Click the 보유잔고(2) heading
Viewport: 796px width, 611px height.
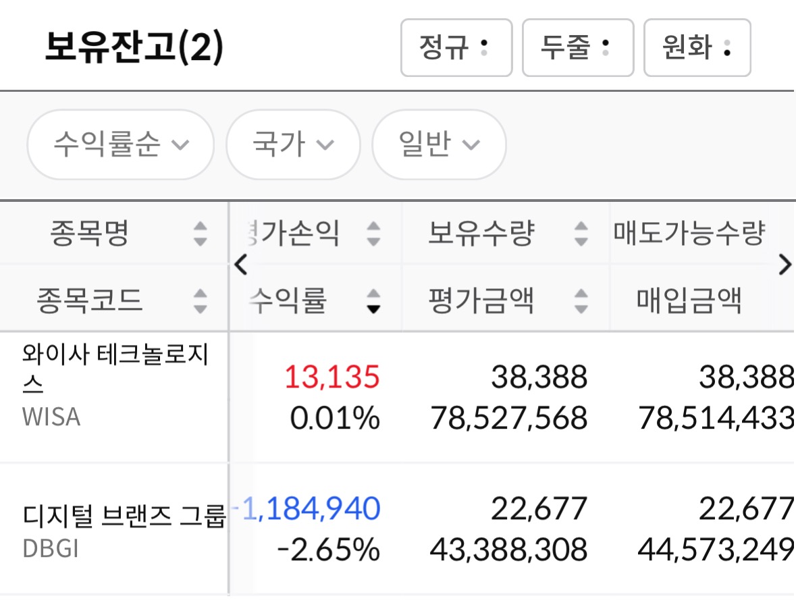(x=134, y=47)
